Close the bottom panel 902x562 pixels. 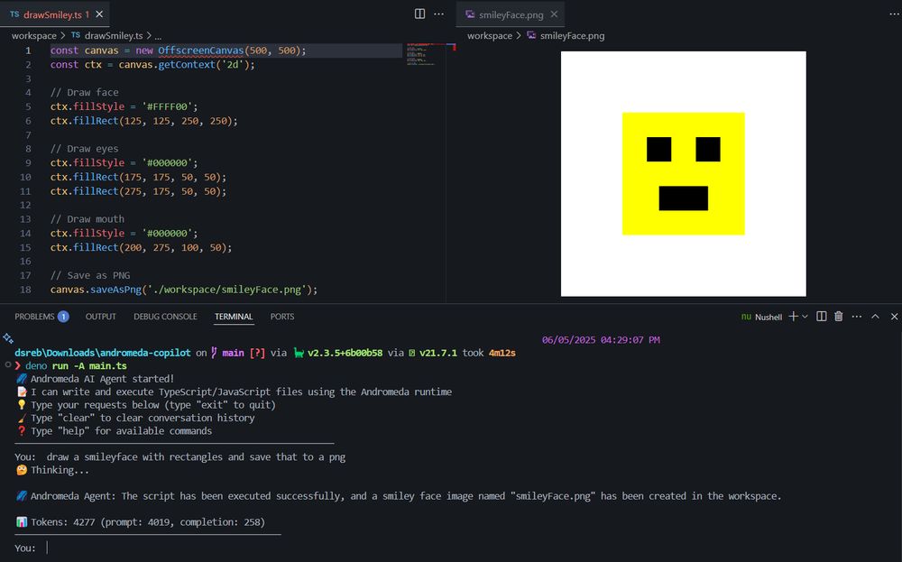[x=894, y=317]
